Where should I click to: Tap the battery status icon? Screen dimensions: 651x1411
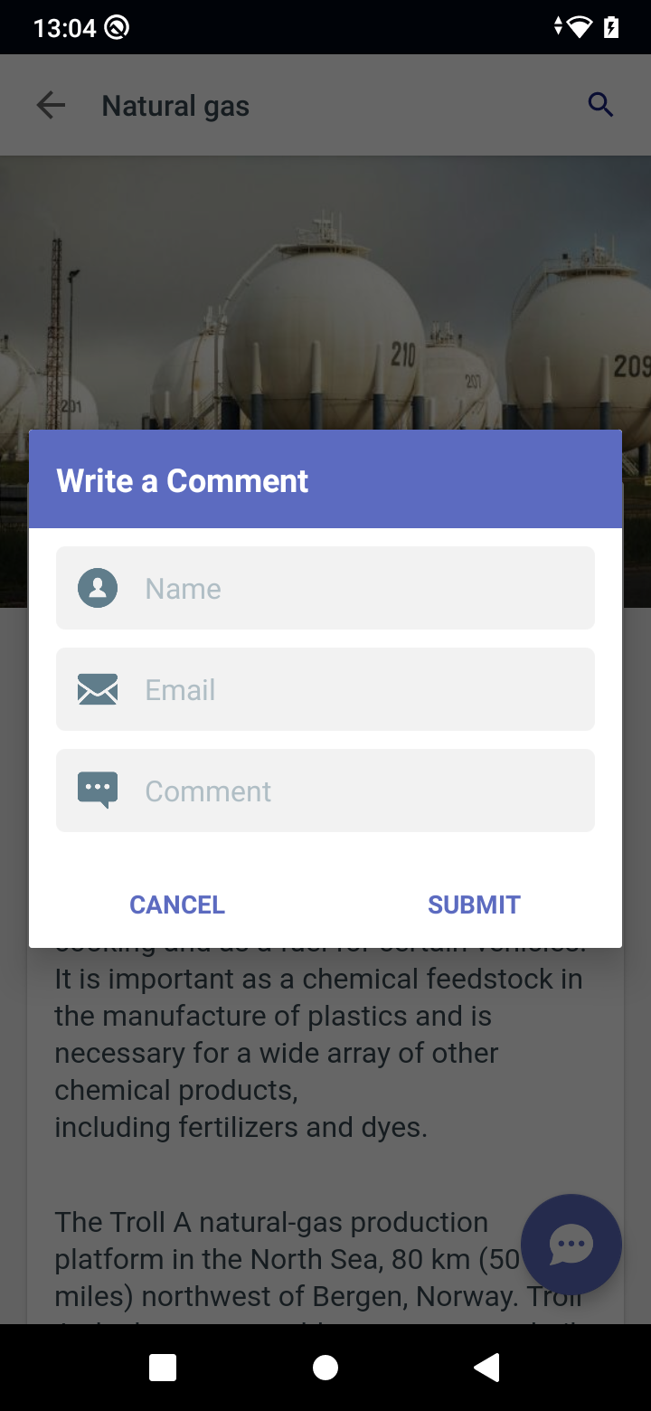tap(611, 27)
